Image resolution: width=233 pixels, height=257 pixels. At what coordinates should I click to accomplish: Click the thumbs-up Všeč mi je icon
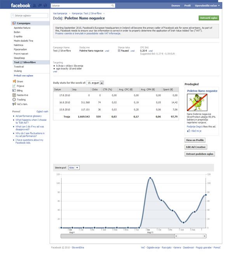(x=189, y=131)
